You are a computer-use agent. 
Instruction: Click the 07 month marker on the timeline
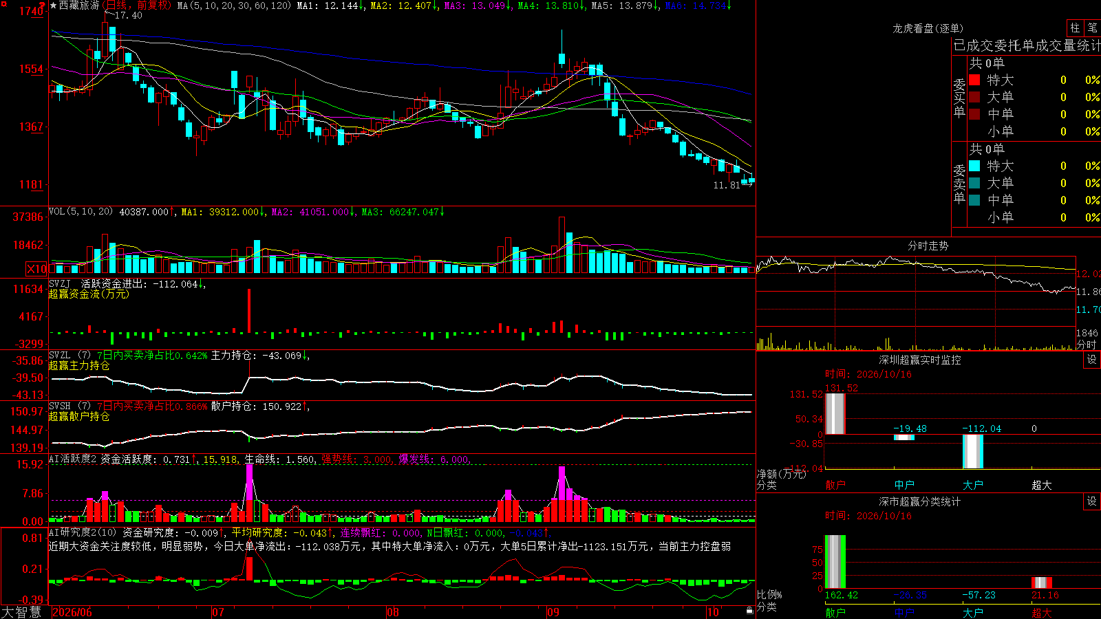(x=218, y=612)
